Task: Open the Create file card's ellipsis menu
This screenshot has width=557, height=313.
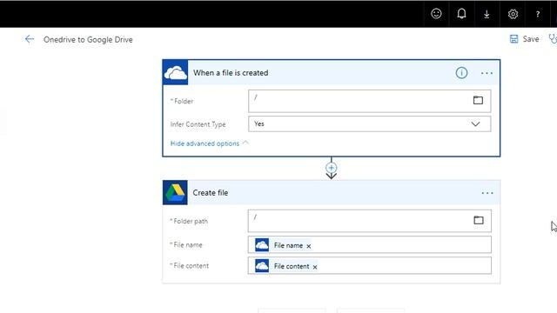Action: coord(487,193)
